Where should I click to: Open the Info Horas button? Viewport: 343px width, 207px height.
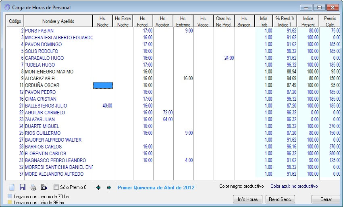247,199
